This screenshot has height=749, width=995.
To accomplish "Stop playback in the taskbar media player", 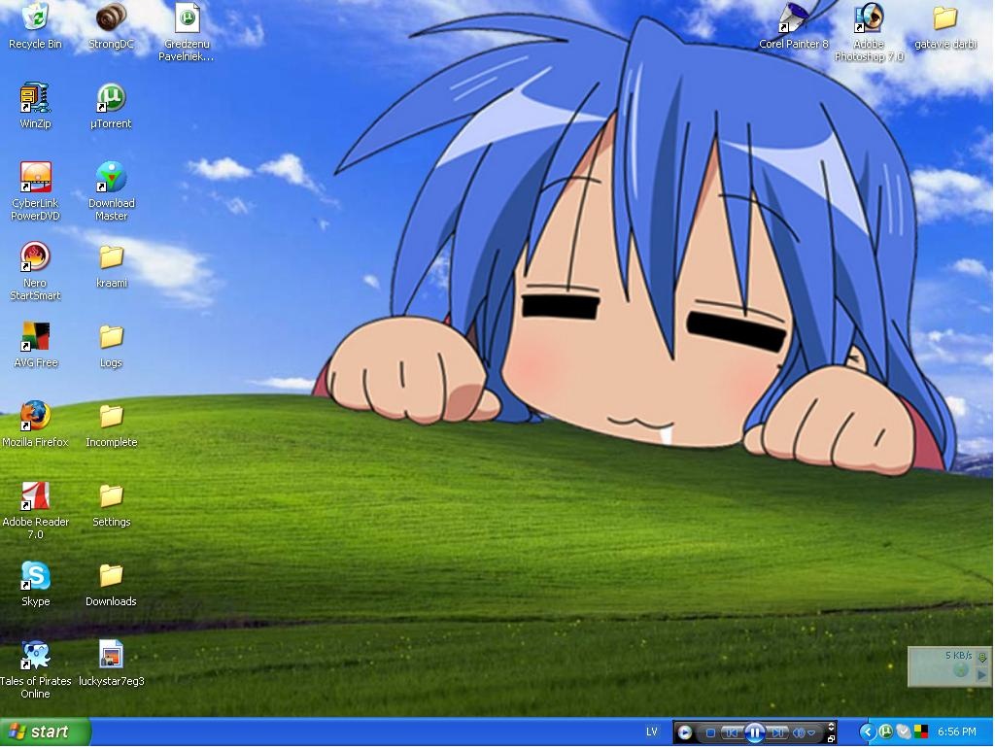I will tap(710, 733).
